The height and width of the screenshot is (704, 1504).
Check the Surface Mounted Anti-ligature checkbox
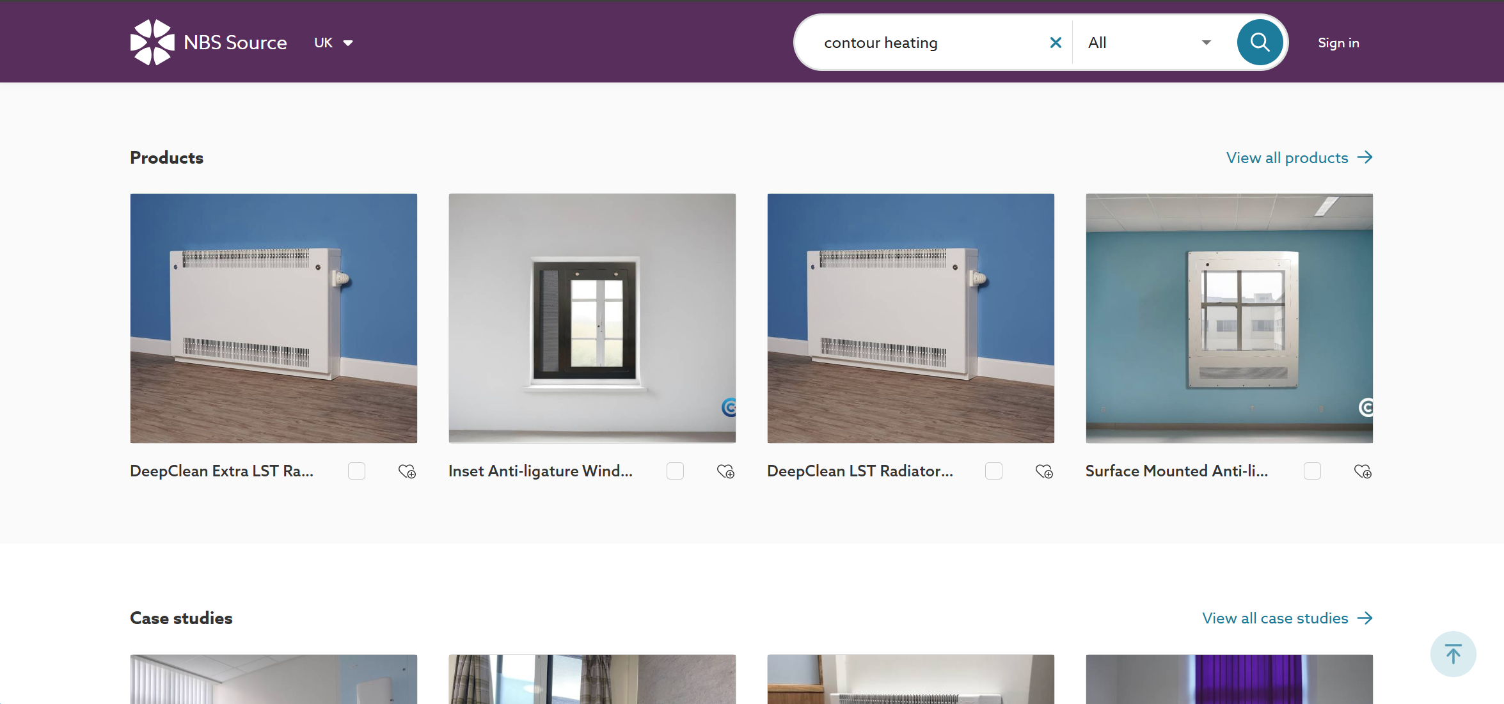[x=1312, y=471]
